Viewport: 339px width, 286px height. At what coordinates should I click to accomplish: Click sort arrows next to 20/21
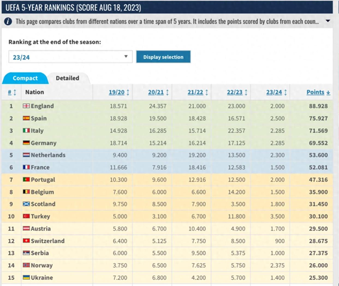pyautogui.click(x=167, y=92)
